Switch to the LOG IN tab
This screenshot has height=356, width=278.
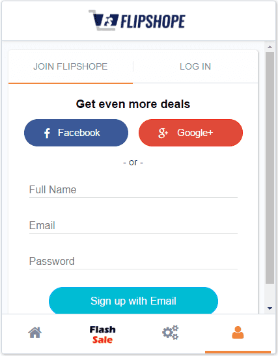click(195, 66)
